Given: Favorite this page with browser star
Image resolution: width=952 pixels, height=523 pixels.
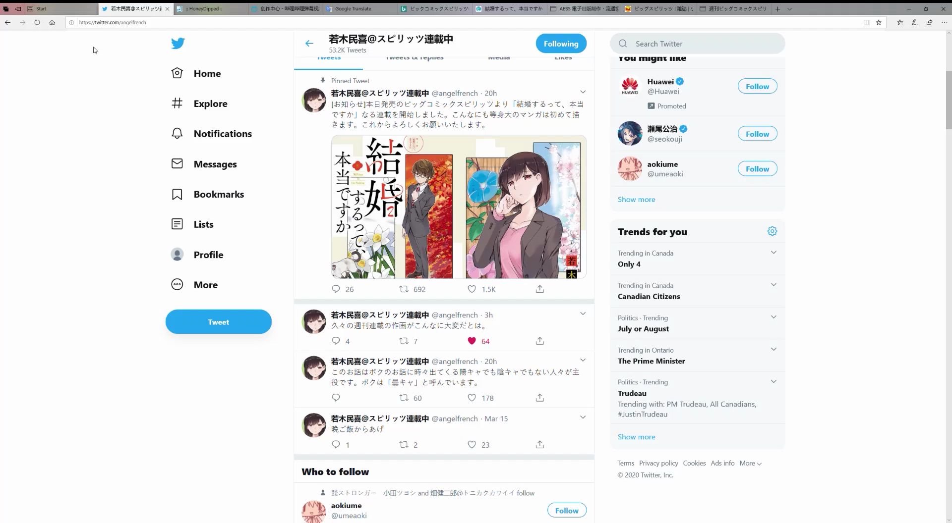Looking at the screenshot, I should (879, 22).
